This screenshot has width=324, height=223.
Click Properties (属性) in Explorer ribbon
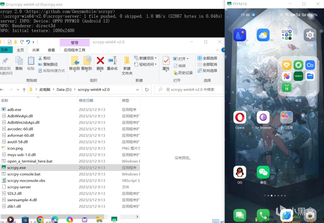click(166, 63)
